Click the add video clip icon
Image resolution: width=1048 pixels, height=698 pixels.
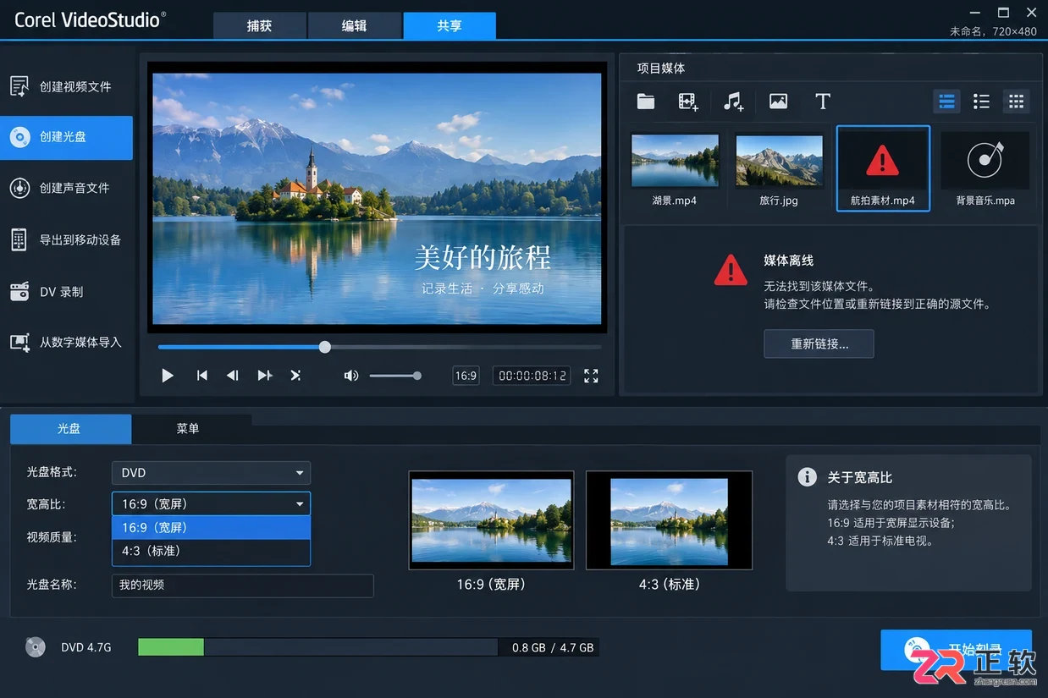(688, 102)
